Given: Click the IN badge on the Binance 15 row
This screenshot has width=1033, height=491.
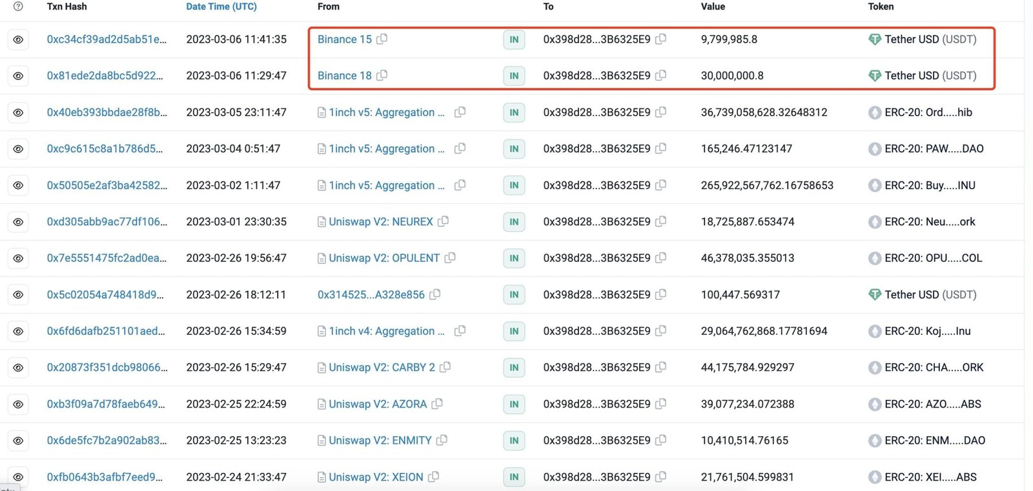Looking at the screenshot, I should (x=514, y=39).
